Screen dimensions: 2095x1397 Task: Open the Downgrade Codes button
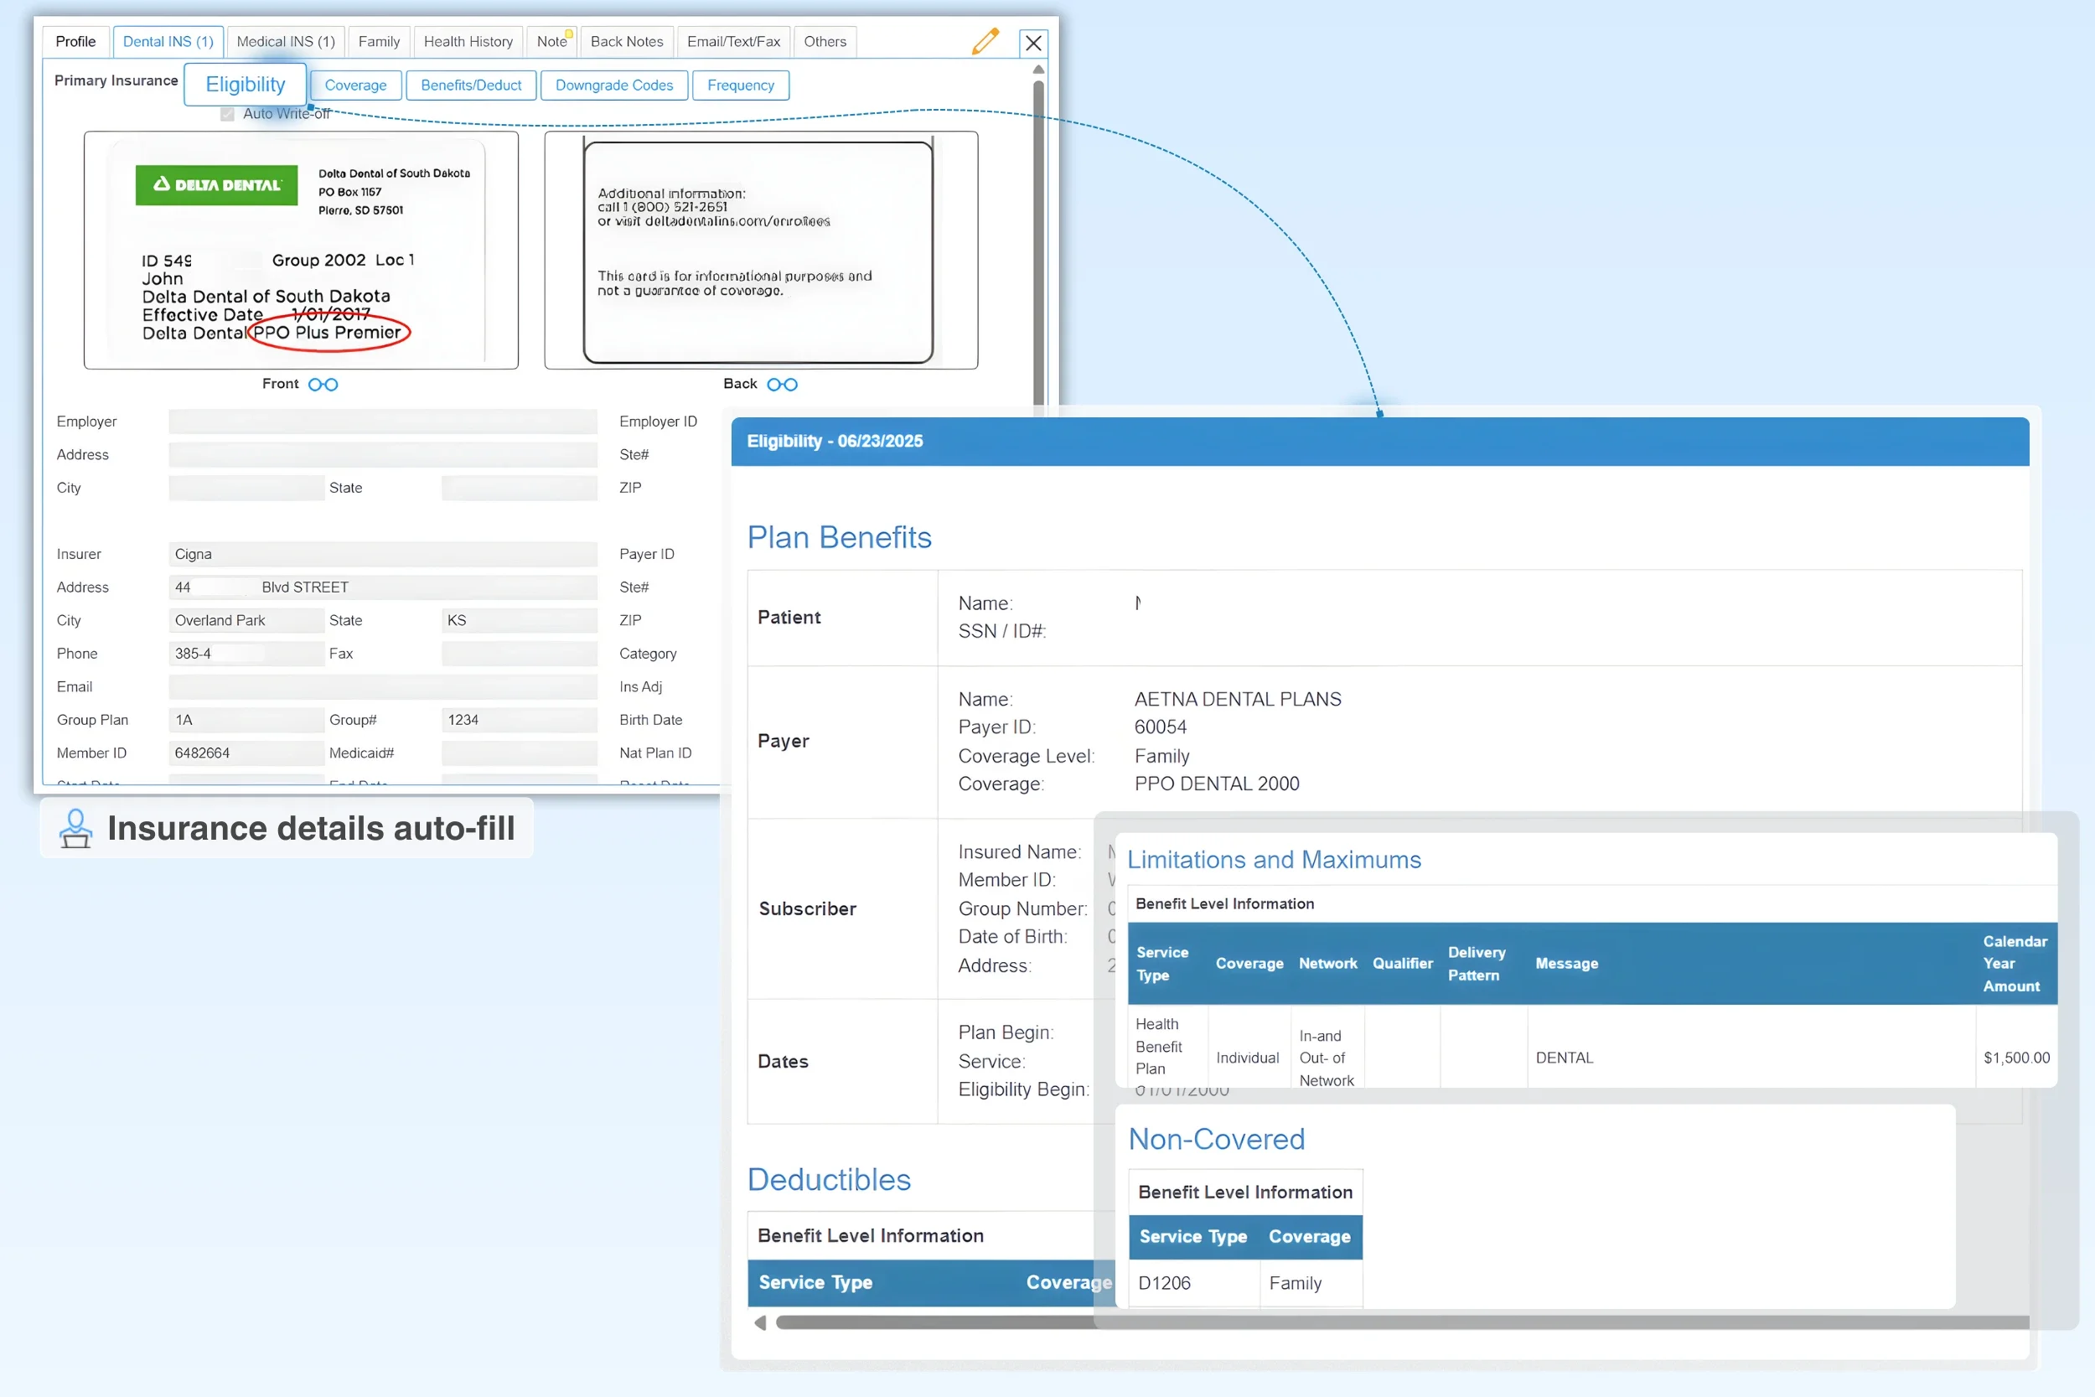(x=613, y=85)
